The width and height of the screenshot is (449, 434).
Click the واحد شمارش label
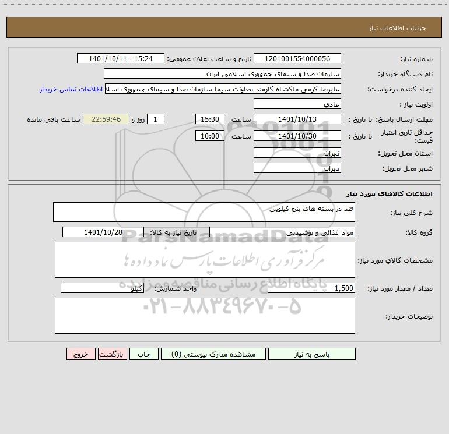[x=176, y=289]
